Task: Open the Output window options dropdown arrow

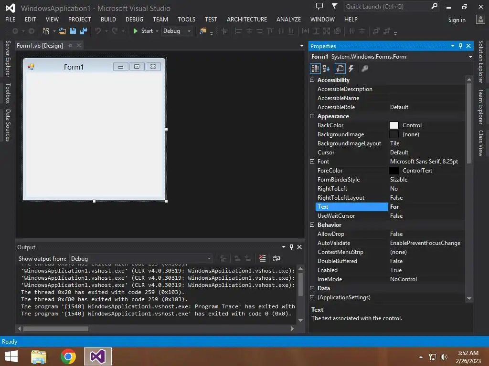Action: point(284,247)
